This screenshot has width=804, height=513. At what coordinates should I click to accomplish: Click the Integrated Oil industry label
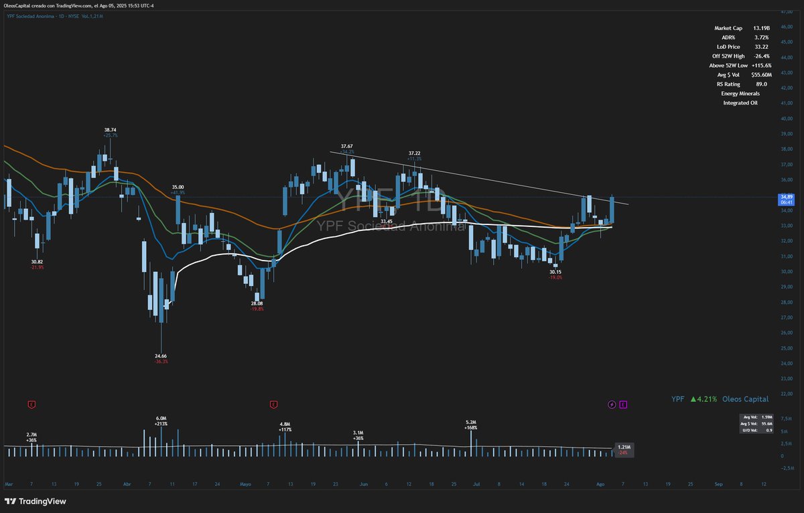pos(740,103)
